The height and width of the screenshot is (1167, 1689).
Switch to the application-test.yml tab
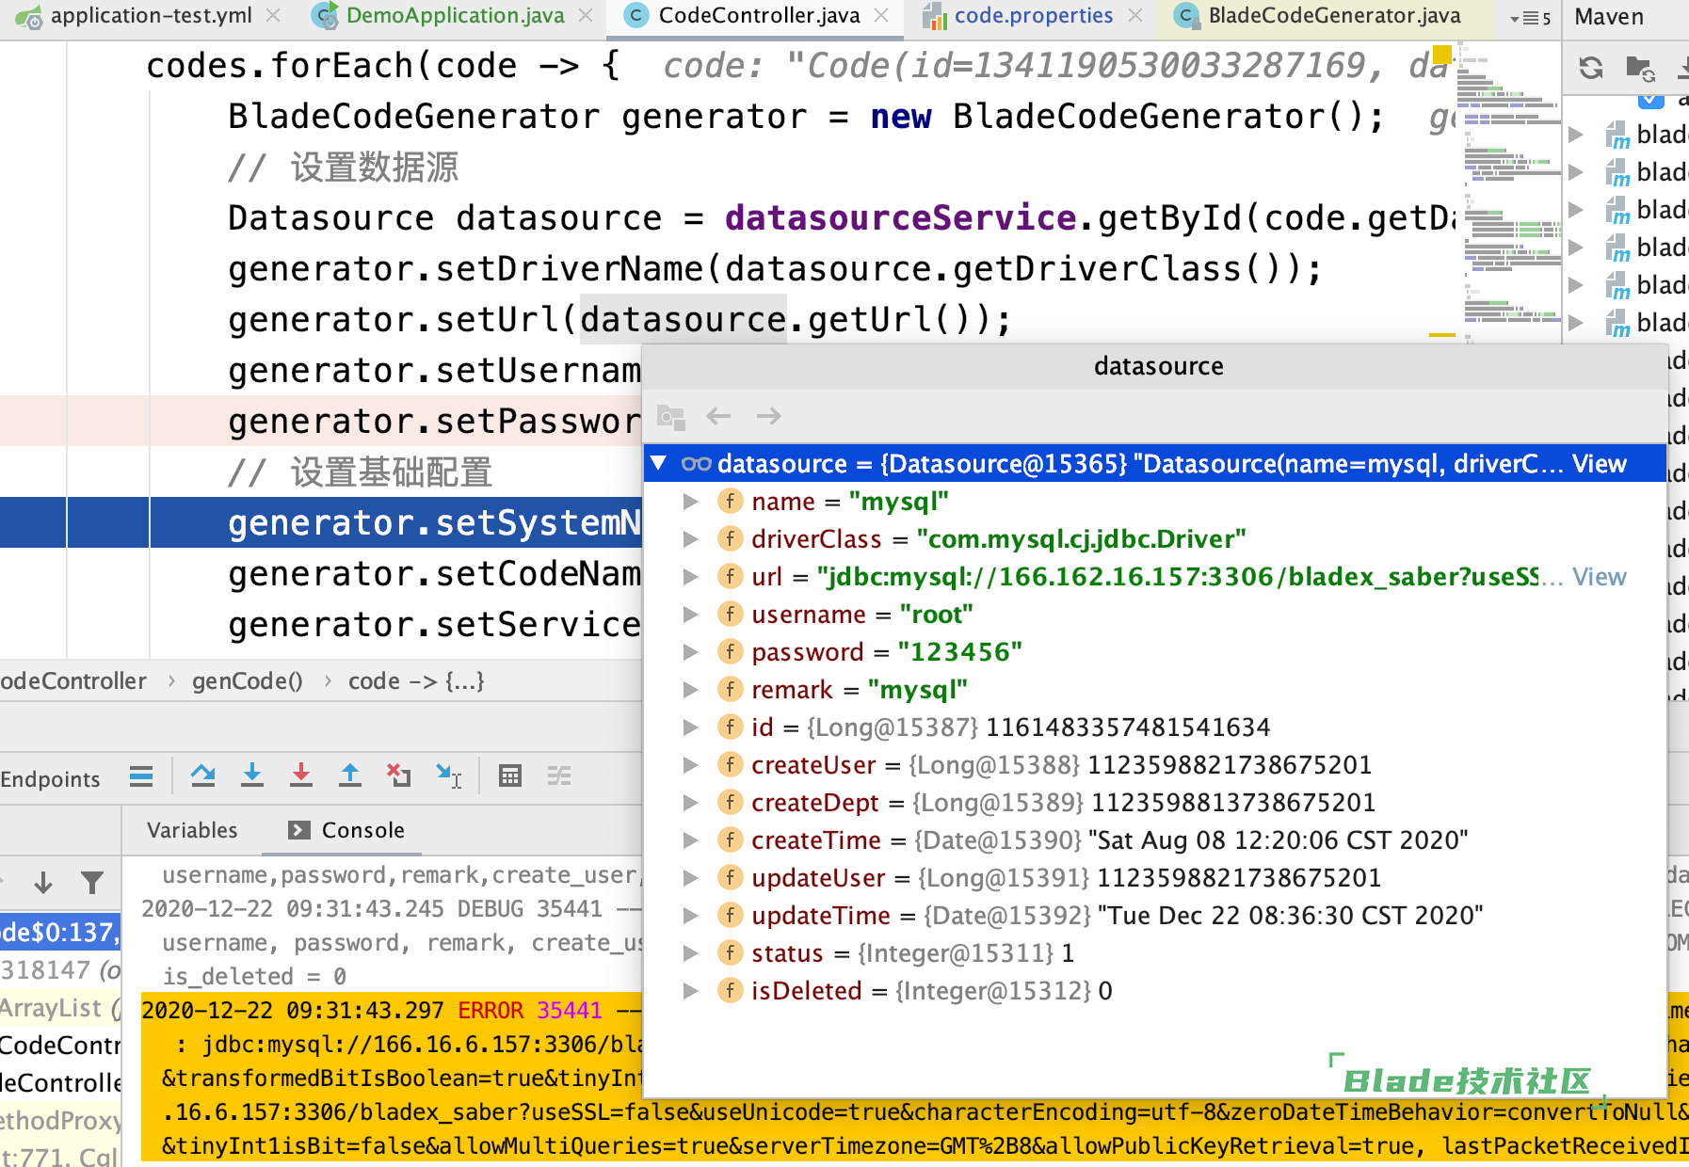pyautogui.click(x=151, y=15)
